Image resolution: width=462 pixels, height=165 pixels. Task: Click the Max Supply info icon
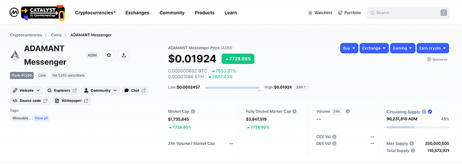411,143
